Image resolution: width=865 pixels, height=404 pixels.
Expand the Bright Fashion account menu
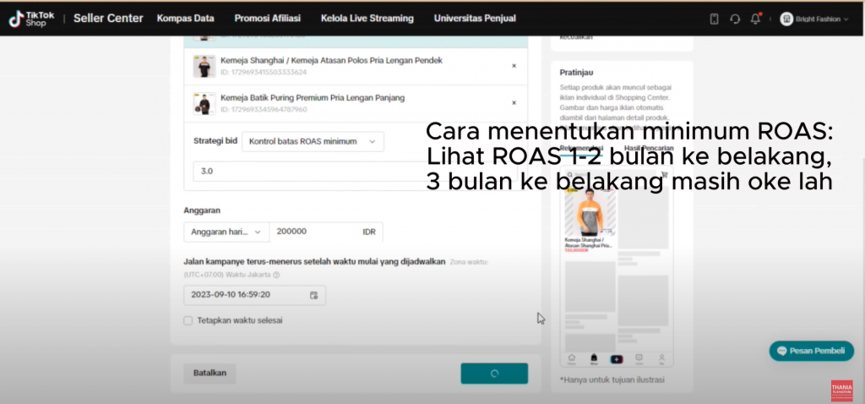tap(845, 19)
